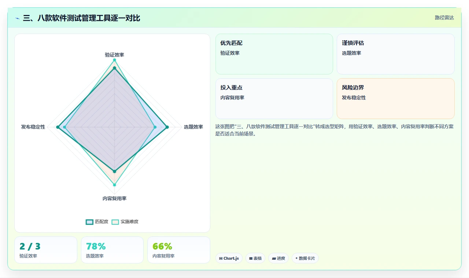Click the 实施难度 point on 选题效率 axis
Image resolution: width=469 pixels, height=278 pixels.
click(x=155, y=127)
